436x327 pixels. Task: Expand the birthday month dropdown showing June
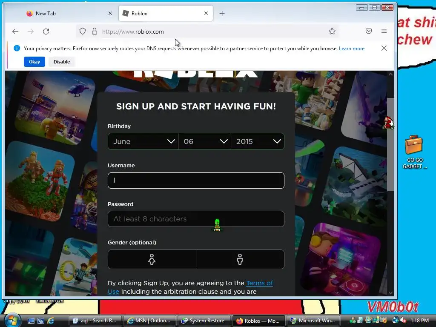[x=143, y=141]
